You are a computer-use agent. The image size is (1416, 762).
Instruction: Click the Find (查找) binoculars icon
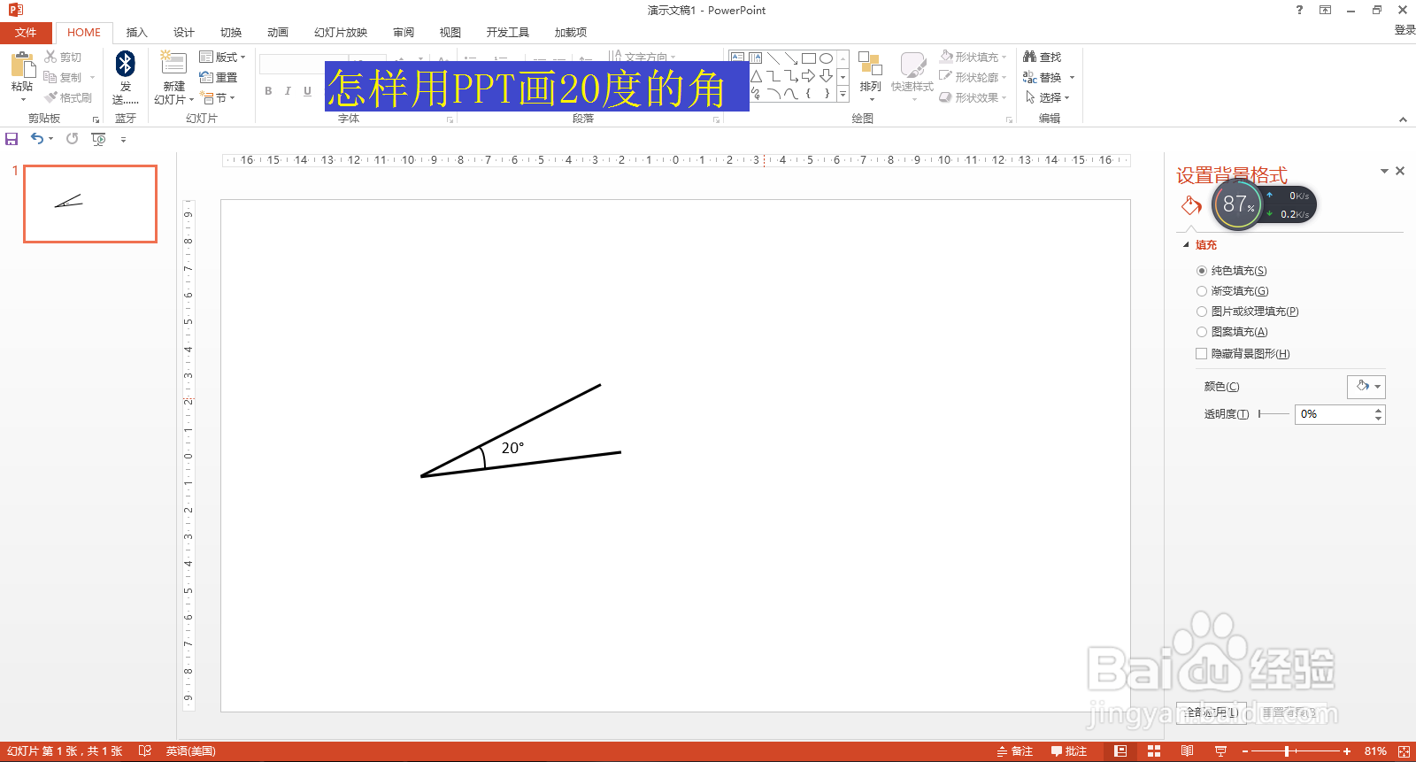click(1029, 57)
